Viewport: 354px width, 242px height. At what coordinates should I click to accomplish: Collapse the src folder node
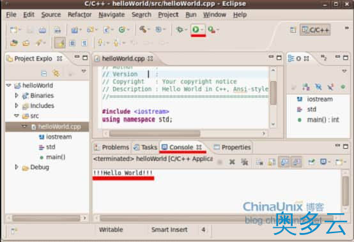[x=17, y=116]
